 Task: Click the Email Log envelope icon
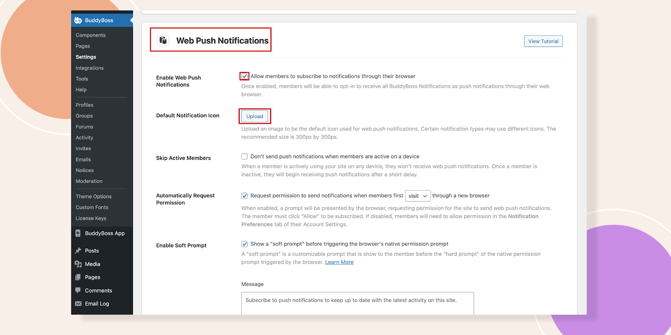click(x=78, y=304)
